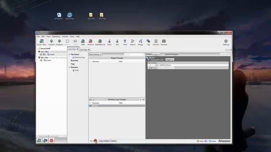Select Working Copy in sidebar
This screenshot has height=152, width=271.
(79, 57)
